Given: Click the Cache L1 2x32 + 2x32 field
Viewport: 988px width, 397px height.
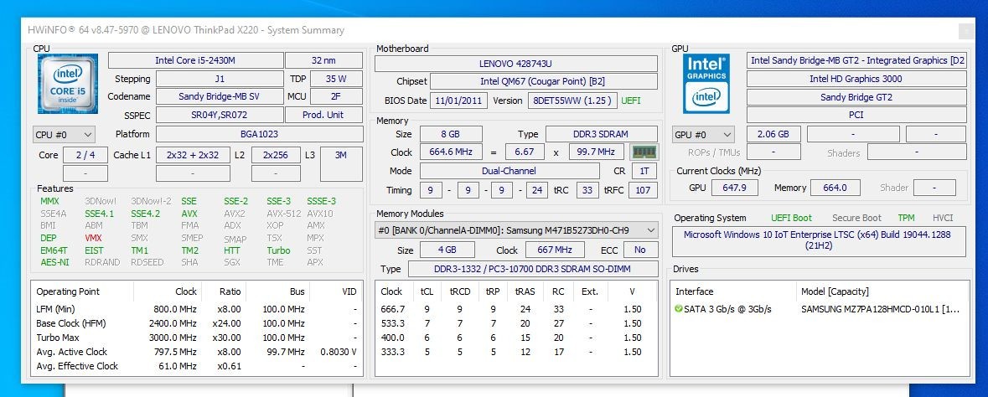Looking at the screenshot, I should click(x=193, y=155).
